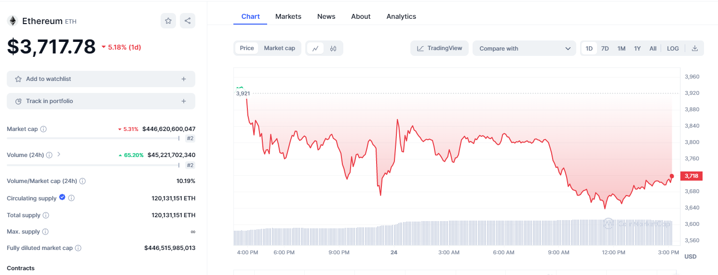
Task: Open the Markets tab
Action: [288, 16]
